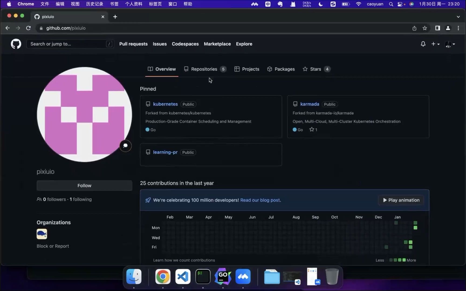The width and height of the screenshot is (466, 291).
Task: Go back to the previous page
Action: [x=8, y=28]
